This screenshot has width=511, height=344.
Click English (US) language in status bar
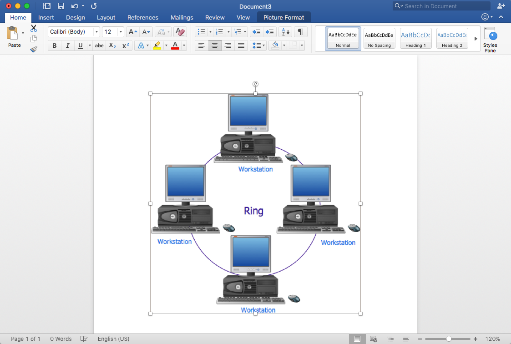pos(113,339)
